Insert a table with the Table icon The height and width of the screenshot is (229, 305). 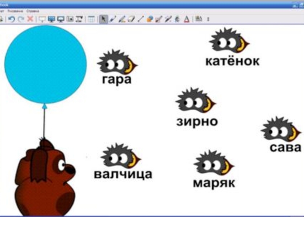pos(91,19)
